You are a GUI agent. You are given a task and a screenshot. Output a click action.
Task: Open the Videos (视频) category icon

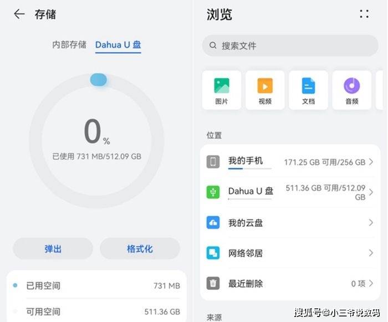coord(265,86)
